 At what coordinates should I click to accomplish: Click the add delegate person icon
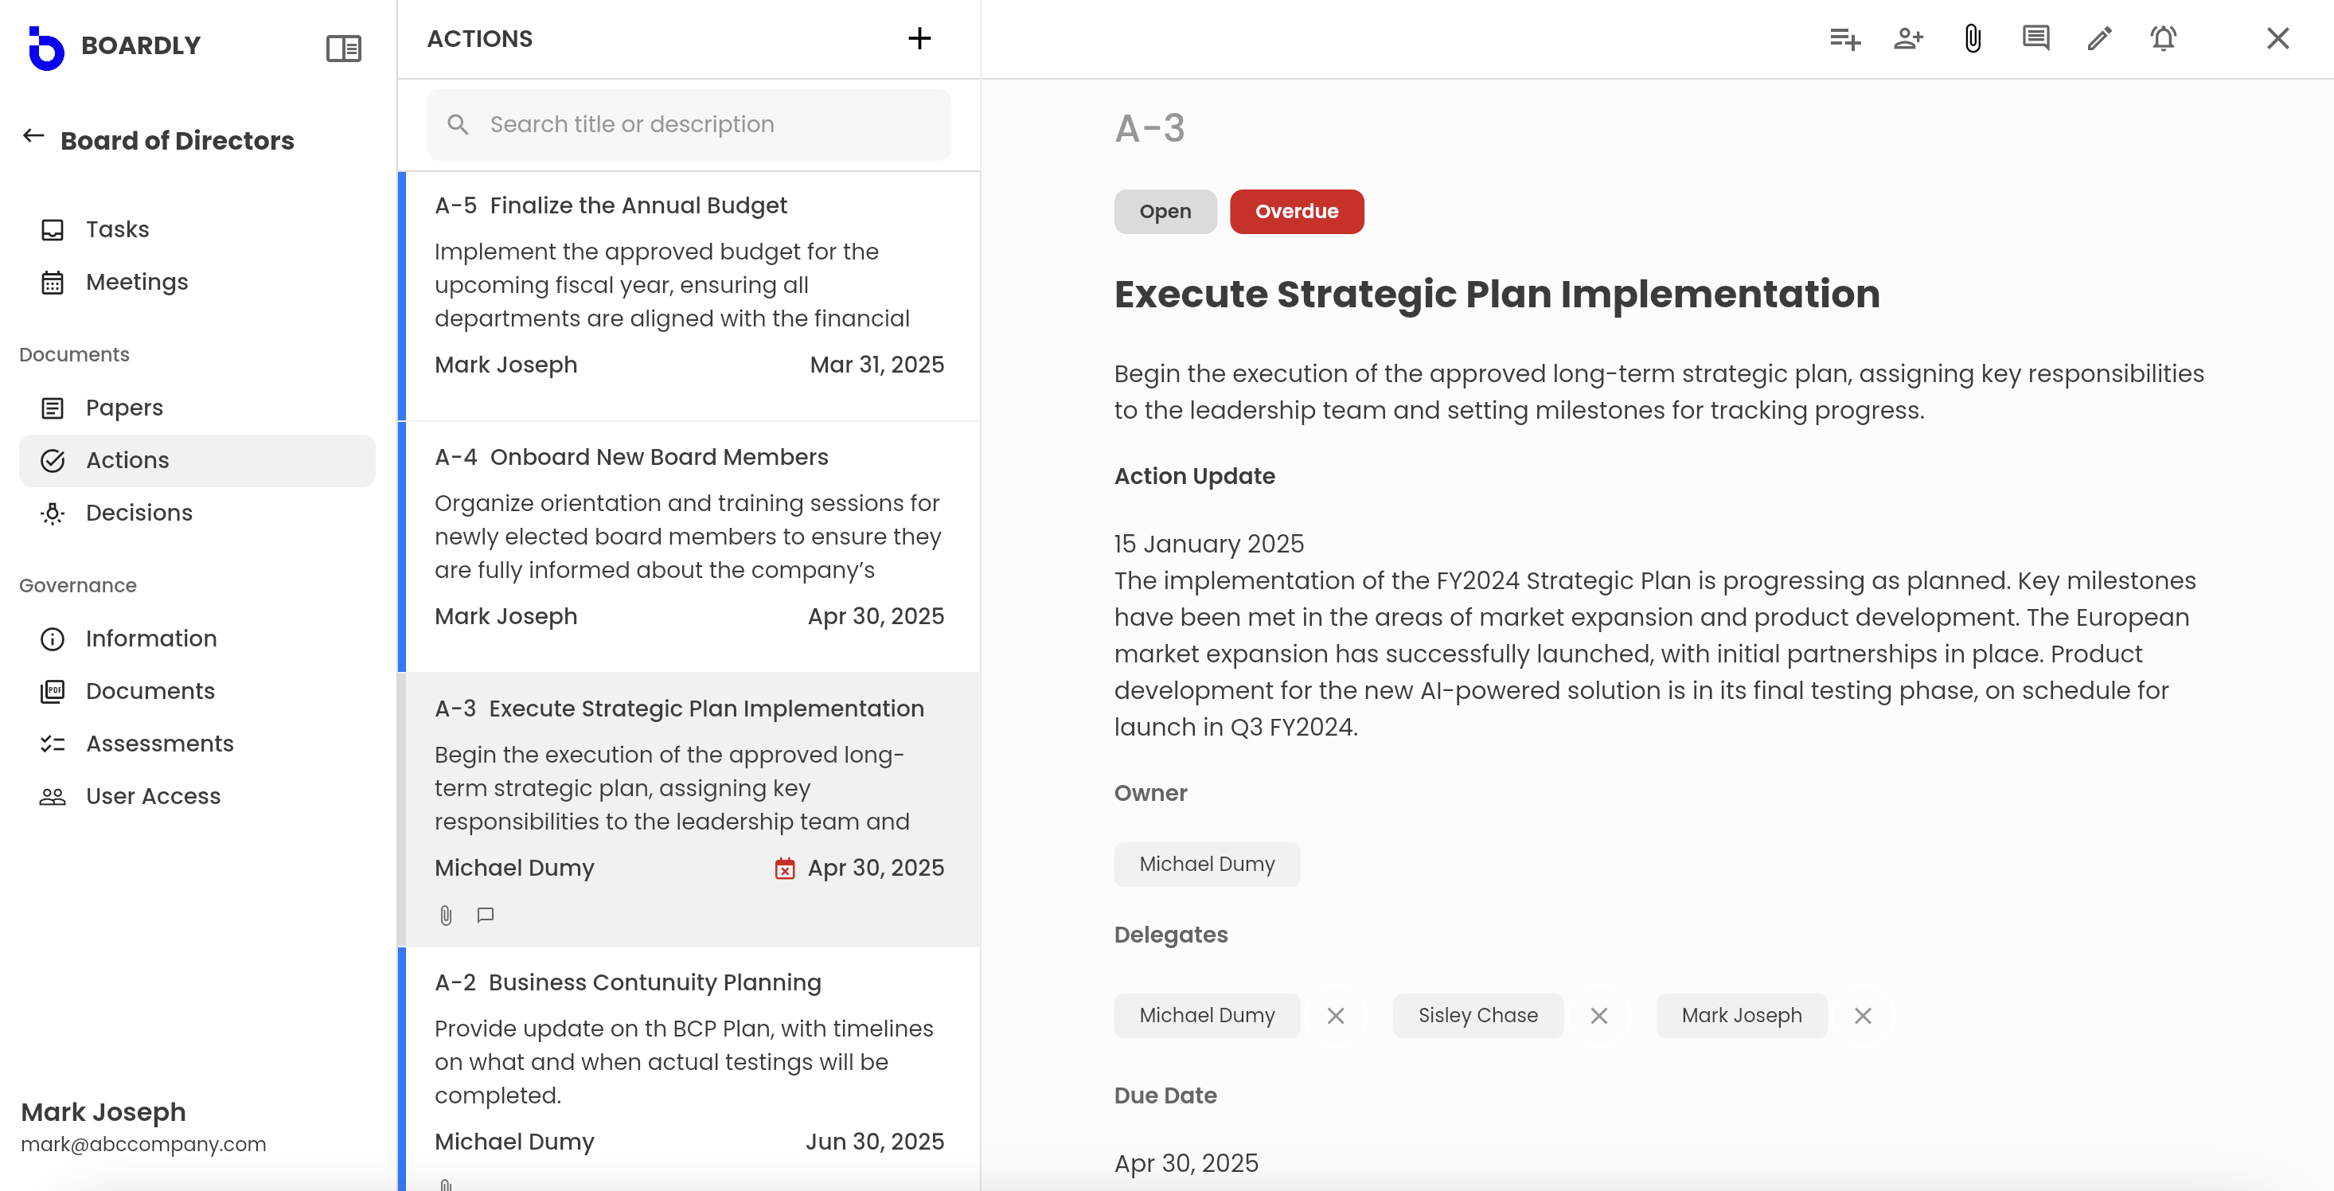click(x=1908, y=38)
